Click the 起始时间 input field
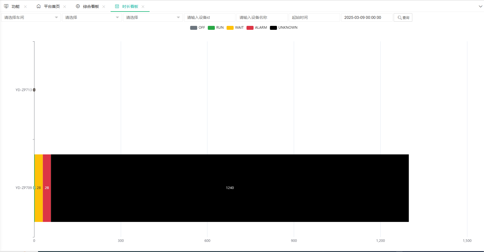 point(314,17)
